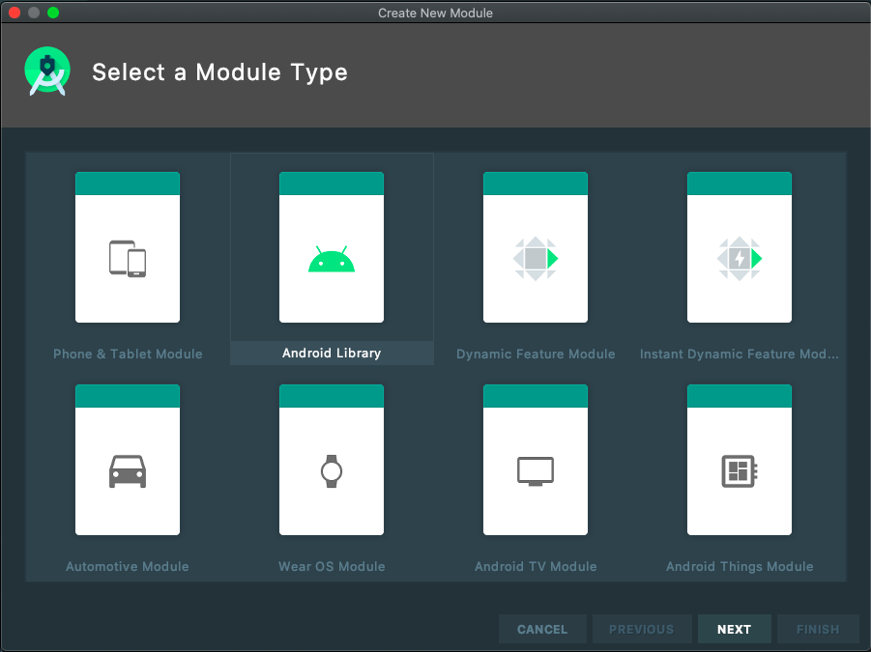Click the Android Library text label
The height and width of the screenshot is (652, 871).
332,354
